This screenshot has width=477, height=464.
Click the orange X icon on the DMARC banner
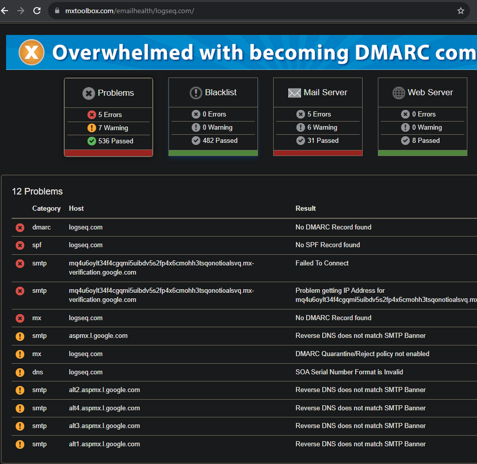31,52
